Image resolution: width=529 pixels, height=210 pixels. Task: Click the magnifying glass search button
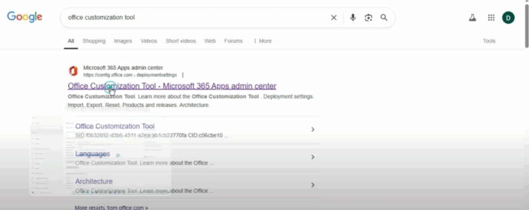pyautogui.click(x=384, y=18)
